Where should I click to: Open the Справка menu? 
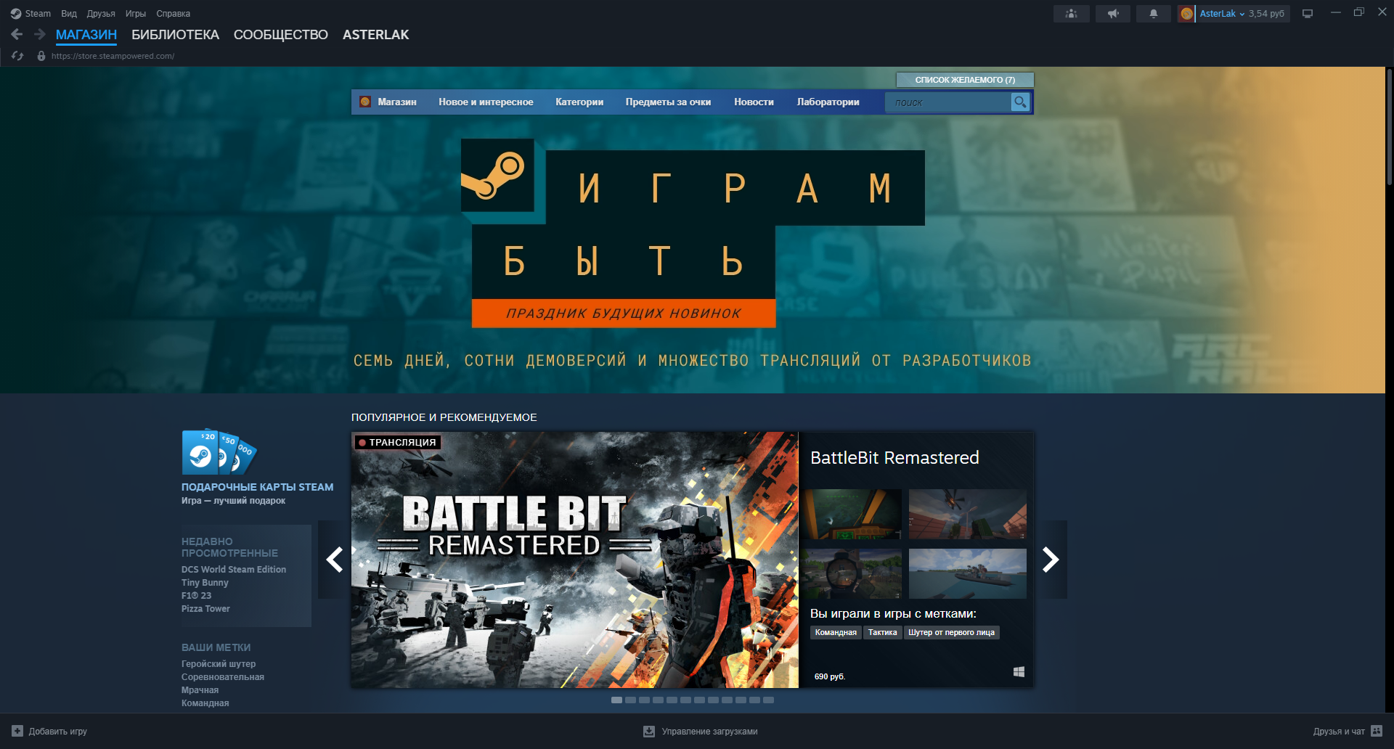click(174, 14)
